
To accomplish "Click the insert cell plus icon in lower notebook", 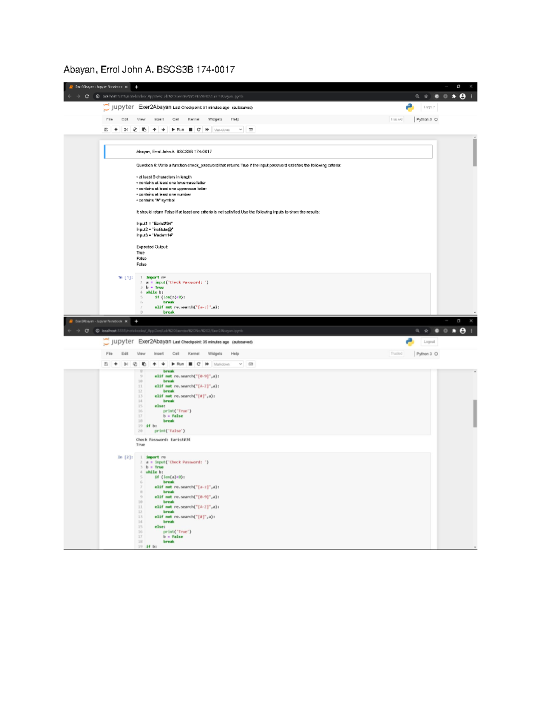I will click(x=116, y=364).
